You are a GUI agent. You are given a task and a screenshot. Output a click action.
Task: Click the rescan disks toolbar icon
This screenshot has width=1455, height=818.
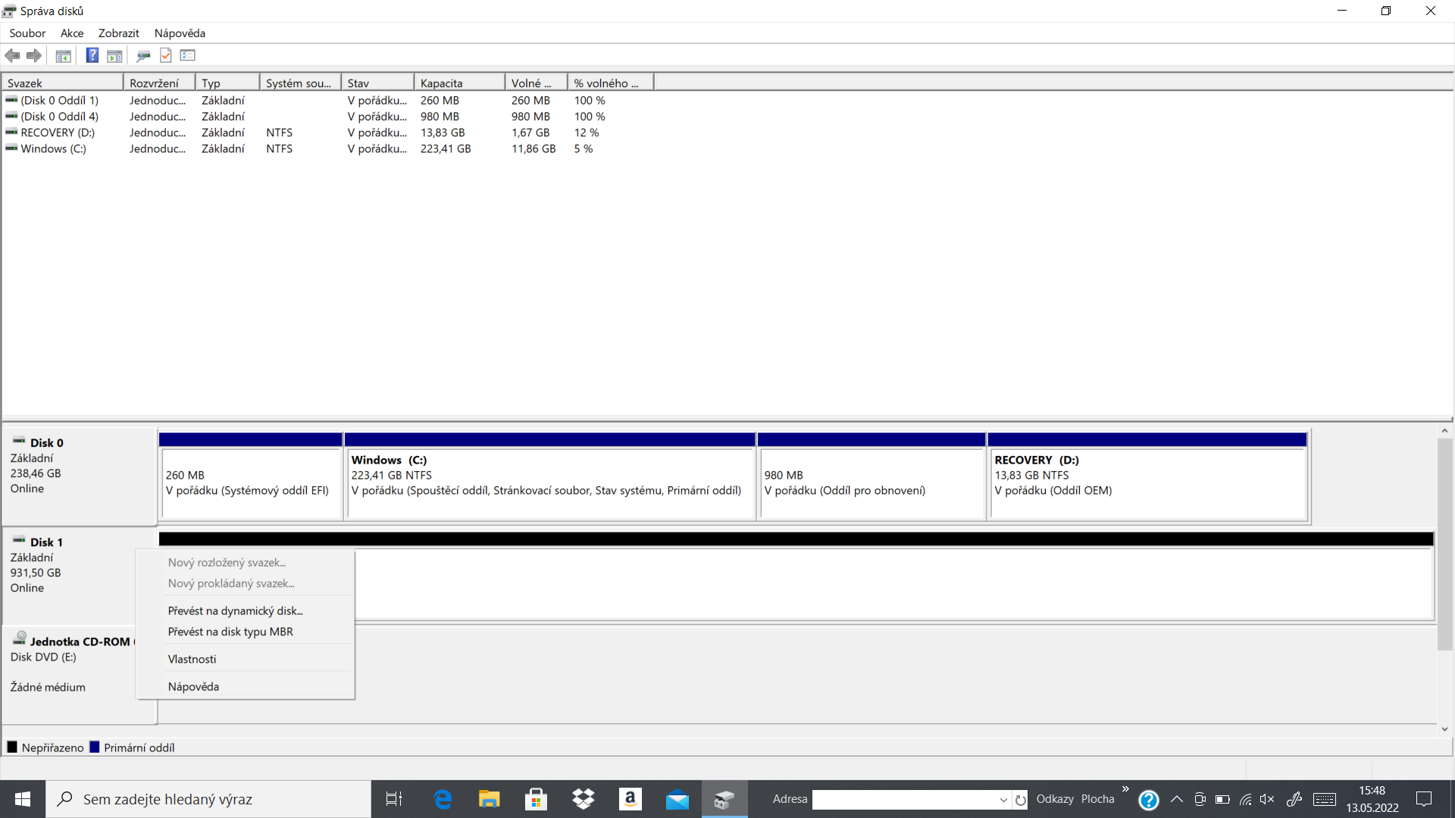pos(143,55)
